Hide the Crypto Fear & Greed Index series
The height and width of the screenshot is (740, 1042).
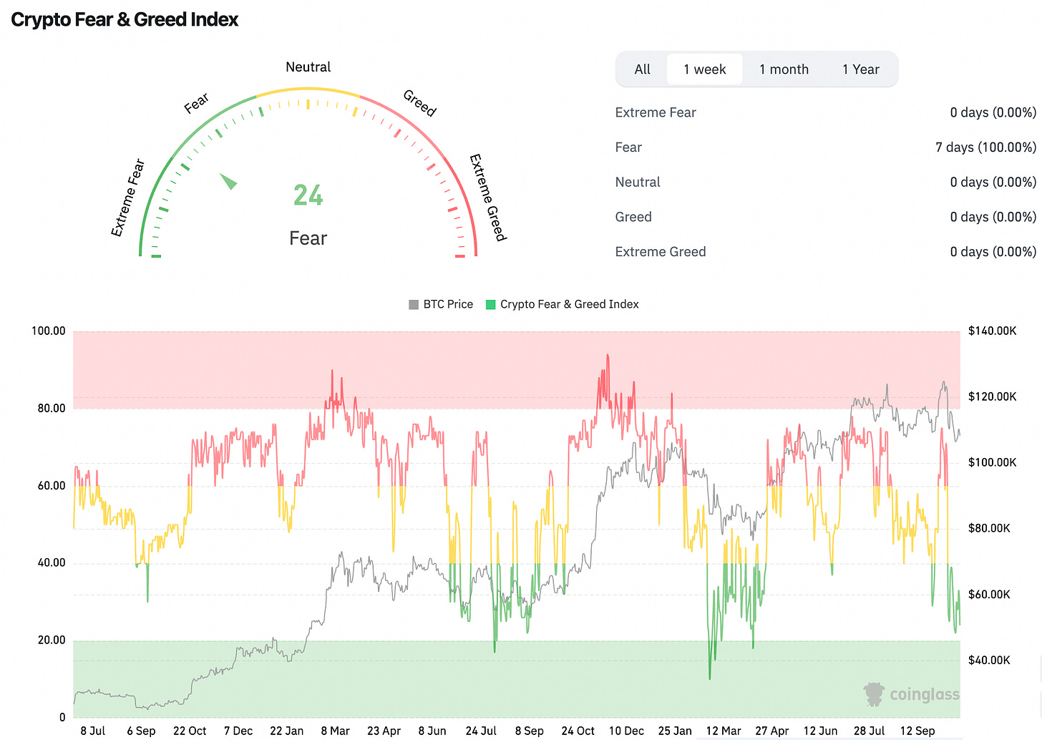pyautogui.click(x=570, y=304)
